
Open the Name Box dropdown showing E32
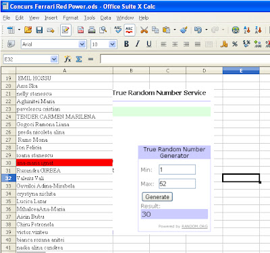tap(54, 59)
